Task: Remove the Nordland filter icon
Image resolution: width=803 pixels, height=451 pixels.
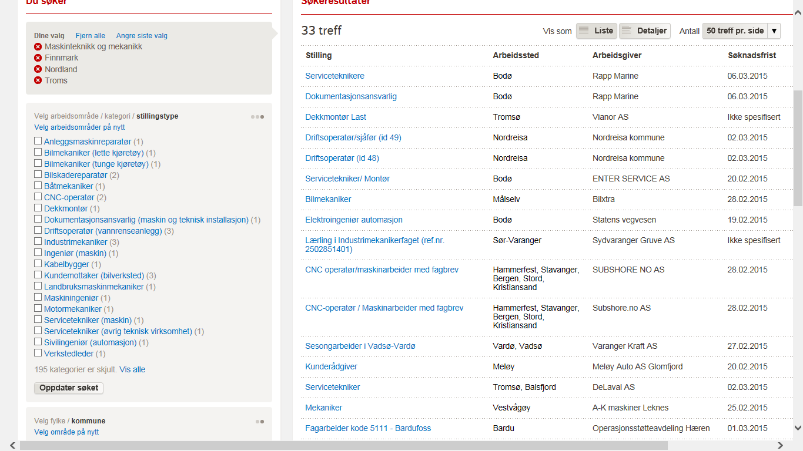Action: 38,69
